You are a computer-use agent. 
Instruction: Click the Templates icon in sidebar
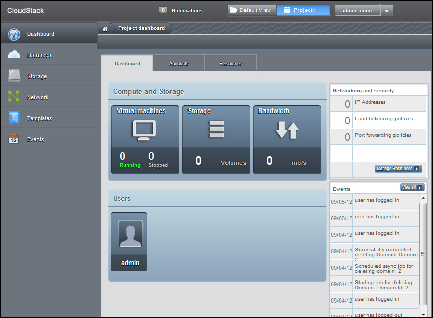point(14,118)
